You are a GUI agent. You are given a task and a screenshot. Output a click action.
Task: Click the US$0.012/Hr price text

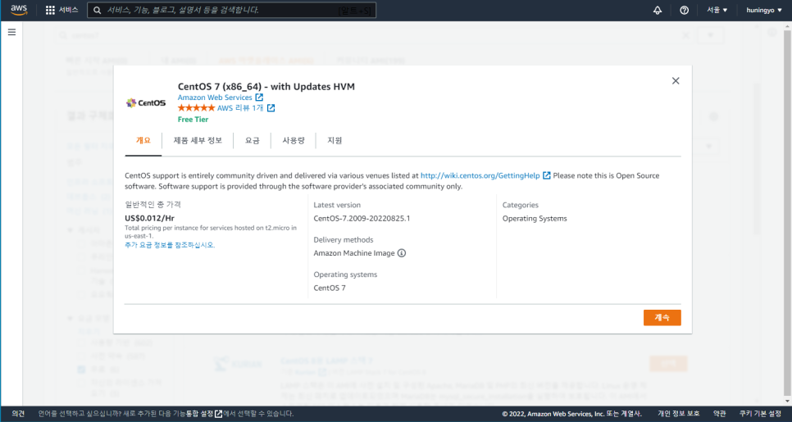(x=149, y=219)
